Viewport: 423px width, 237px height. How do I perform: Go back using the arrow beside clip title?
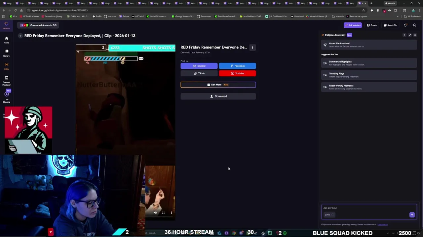click(20, 36)
